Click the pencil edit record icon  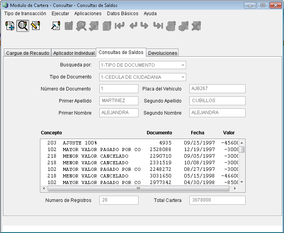click(36, 26)
